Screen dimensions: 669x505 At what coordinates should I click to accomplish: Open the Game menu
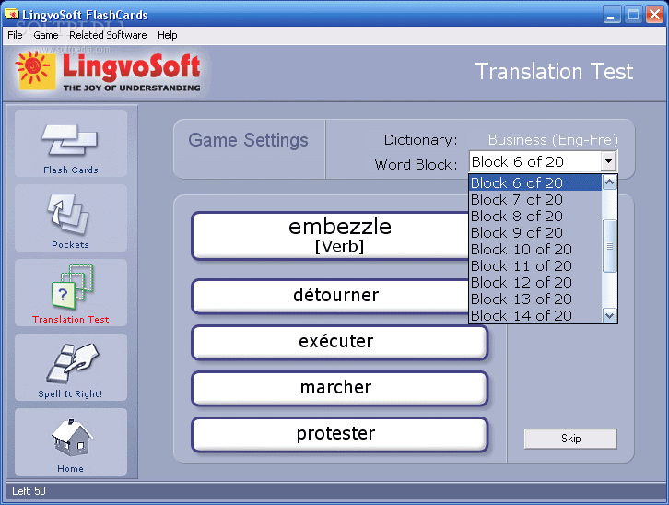pyautogui.click(x=46, y=35)
